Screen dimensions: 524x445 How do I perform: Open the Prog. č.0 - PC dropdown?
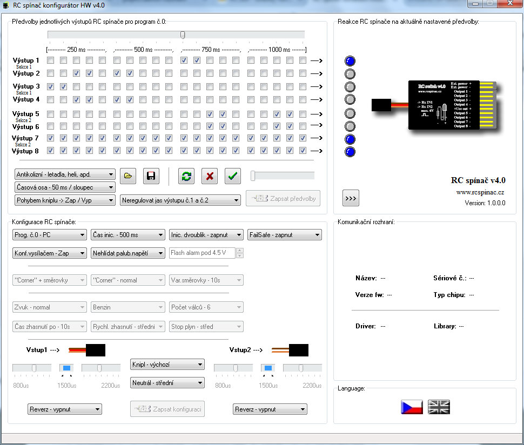click(x=50, y=235)
